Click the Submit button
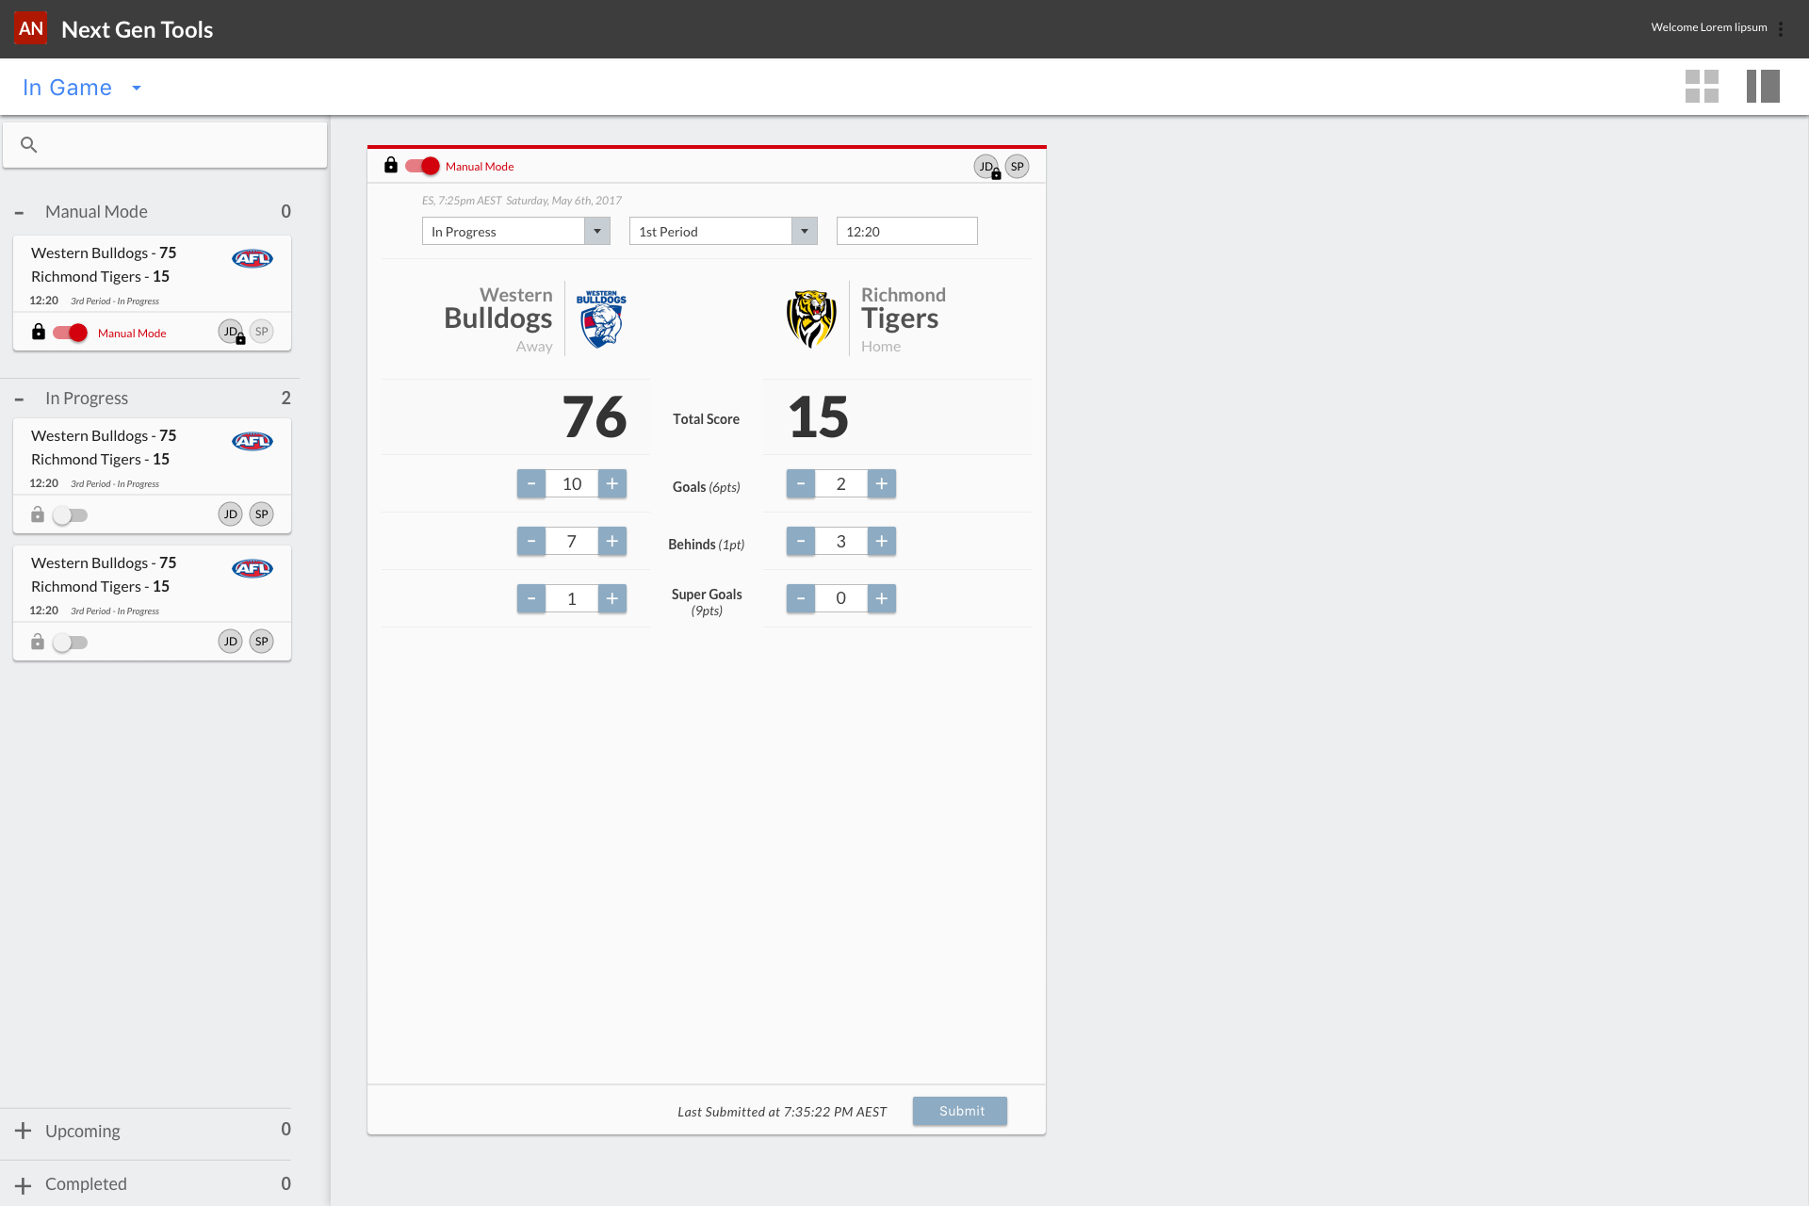Screen dimensions: 1809x1206 (959, 1111)
